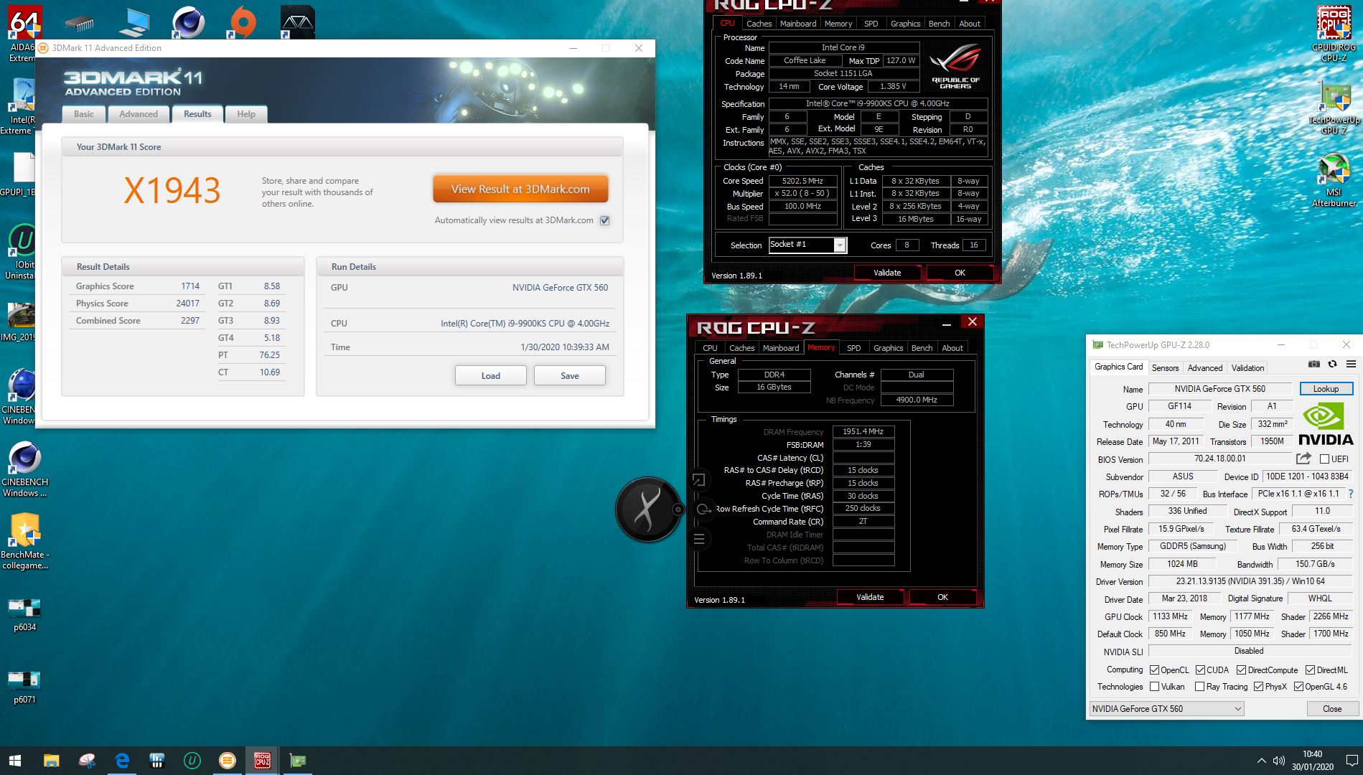Screen dimensions: 1363x775
Task: Click the Save button in Run Details
Action: [x=570, y=375]
